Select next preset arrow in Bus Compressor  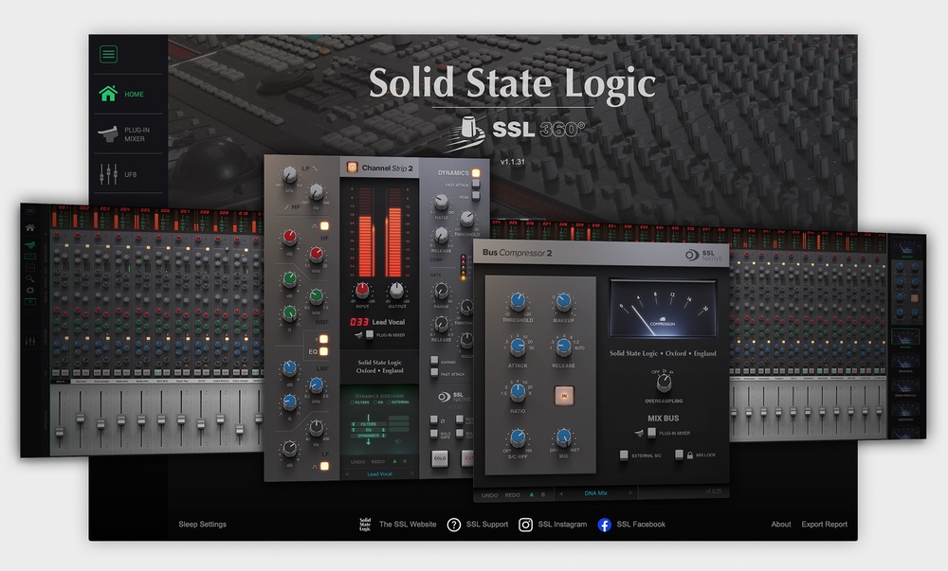(x=630, y=493)
